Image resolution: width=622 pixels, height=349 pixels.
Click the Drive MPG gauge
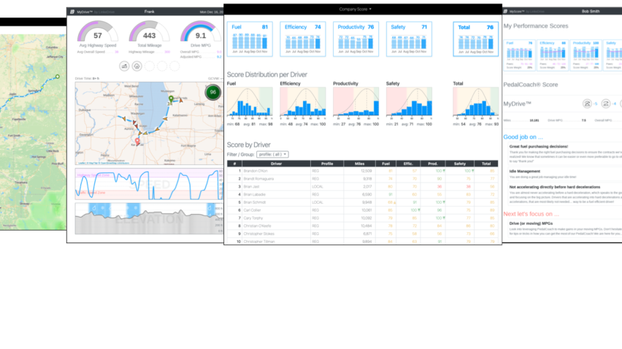(x=200, y=35)
